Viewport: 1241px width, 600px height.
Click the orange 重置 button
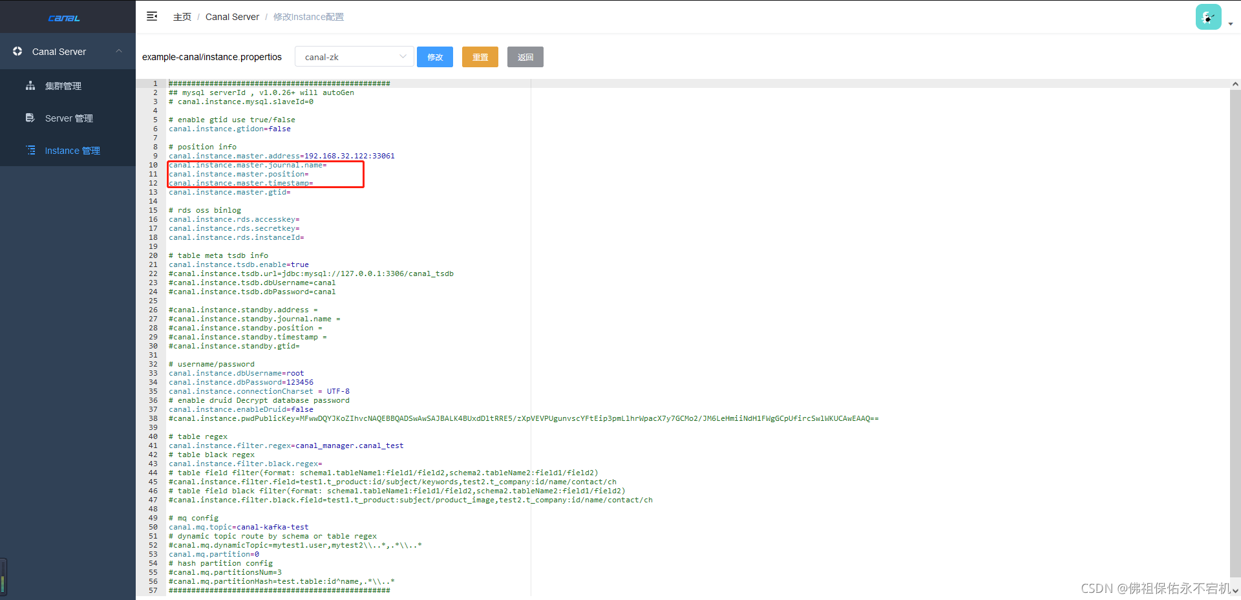(480, 57)
